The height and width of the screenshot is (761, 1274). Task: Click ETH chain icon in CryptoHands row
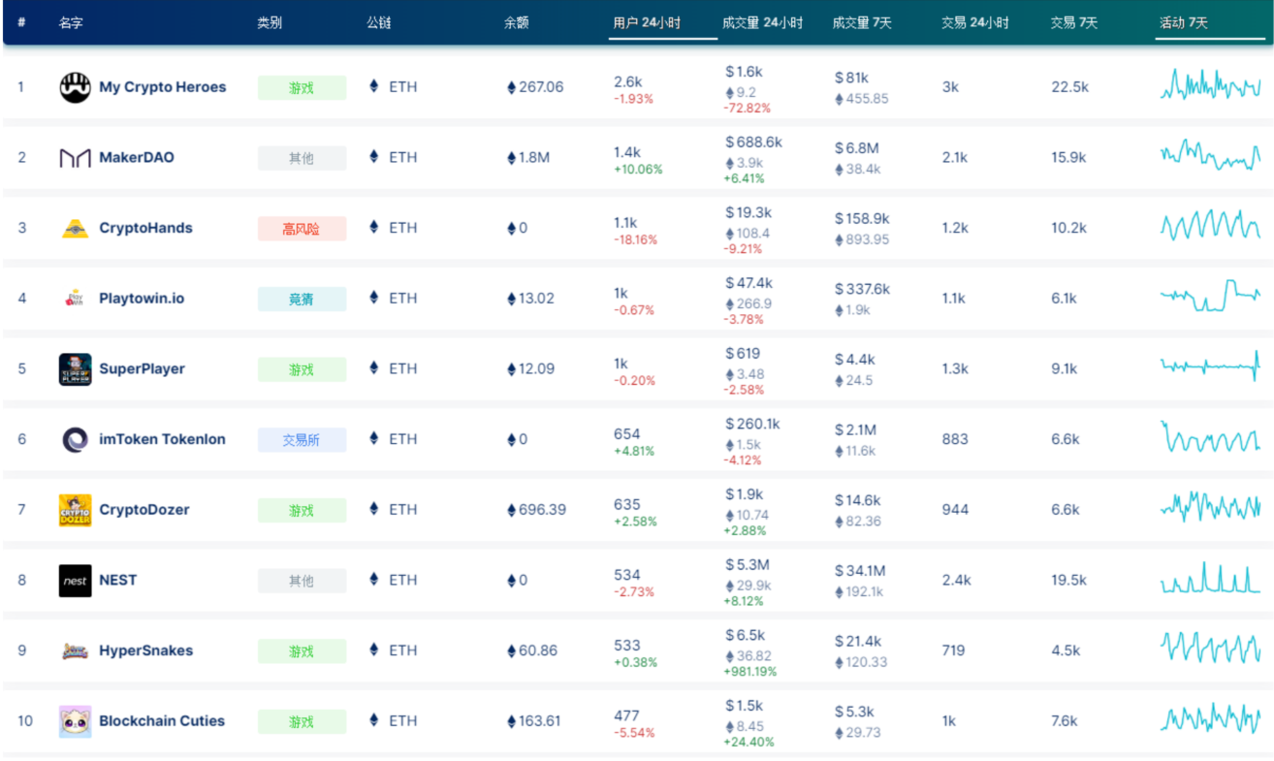coord(374,228)
